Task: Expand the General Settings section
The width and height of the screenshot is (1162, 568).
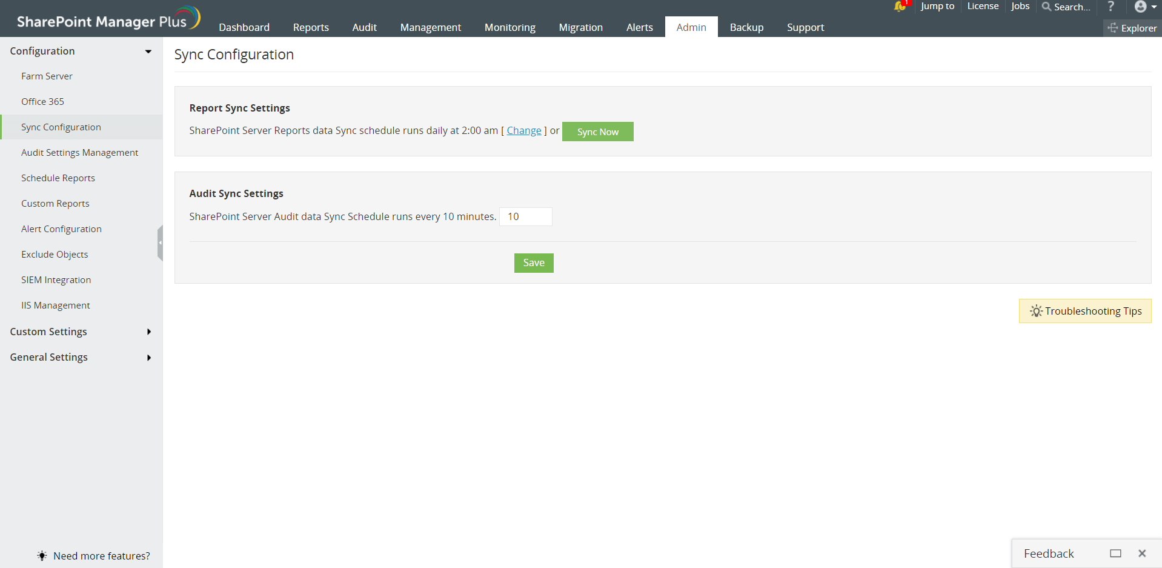Action: tap(149, 358)
